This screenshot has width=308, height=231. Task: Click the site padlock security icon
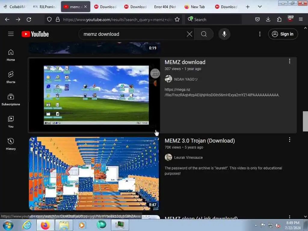pyautogui.click(x=57, y=19)
